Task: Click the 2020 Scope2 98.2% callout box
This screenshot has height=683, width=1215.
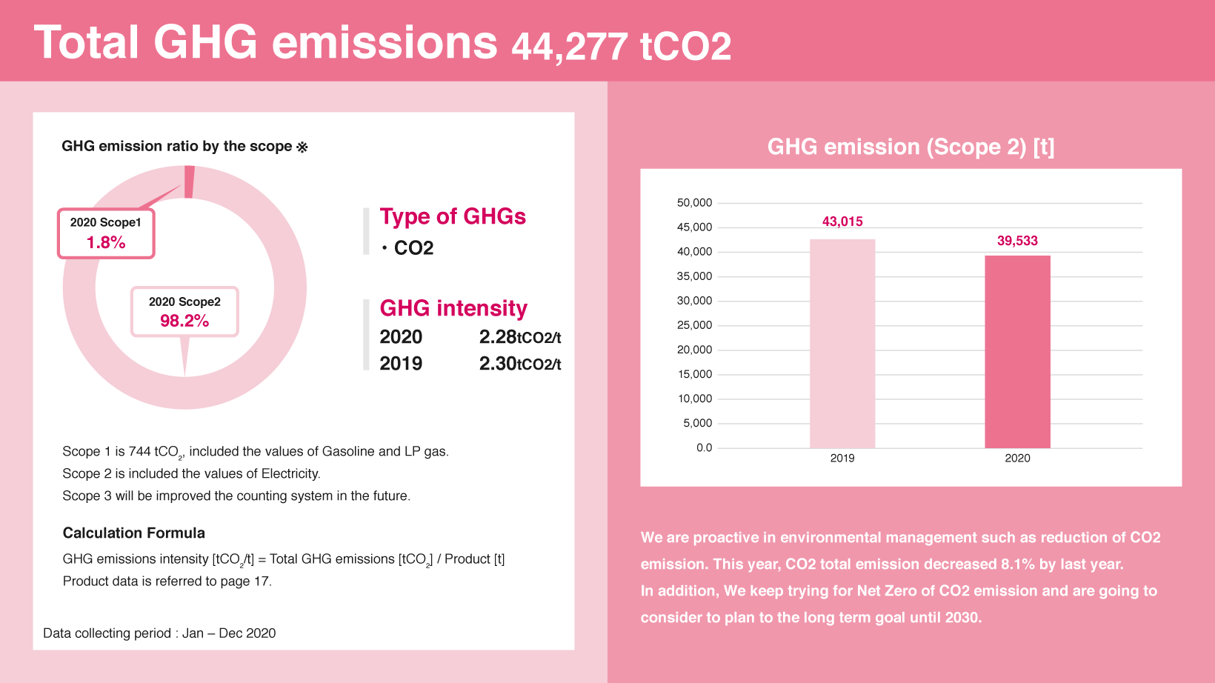Action: (x=184, y=312)
